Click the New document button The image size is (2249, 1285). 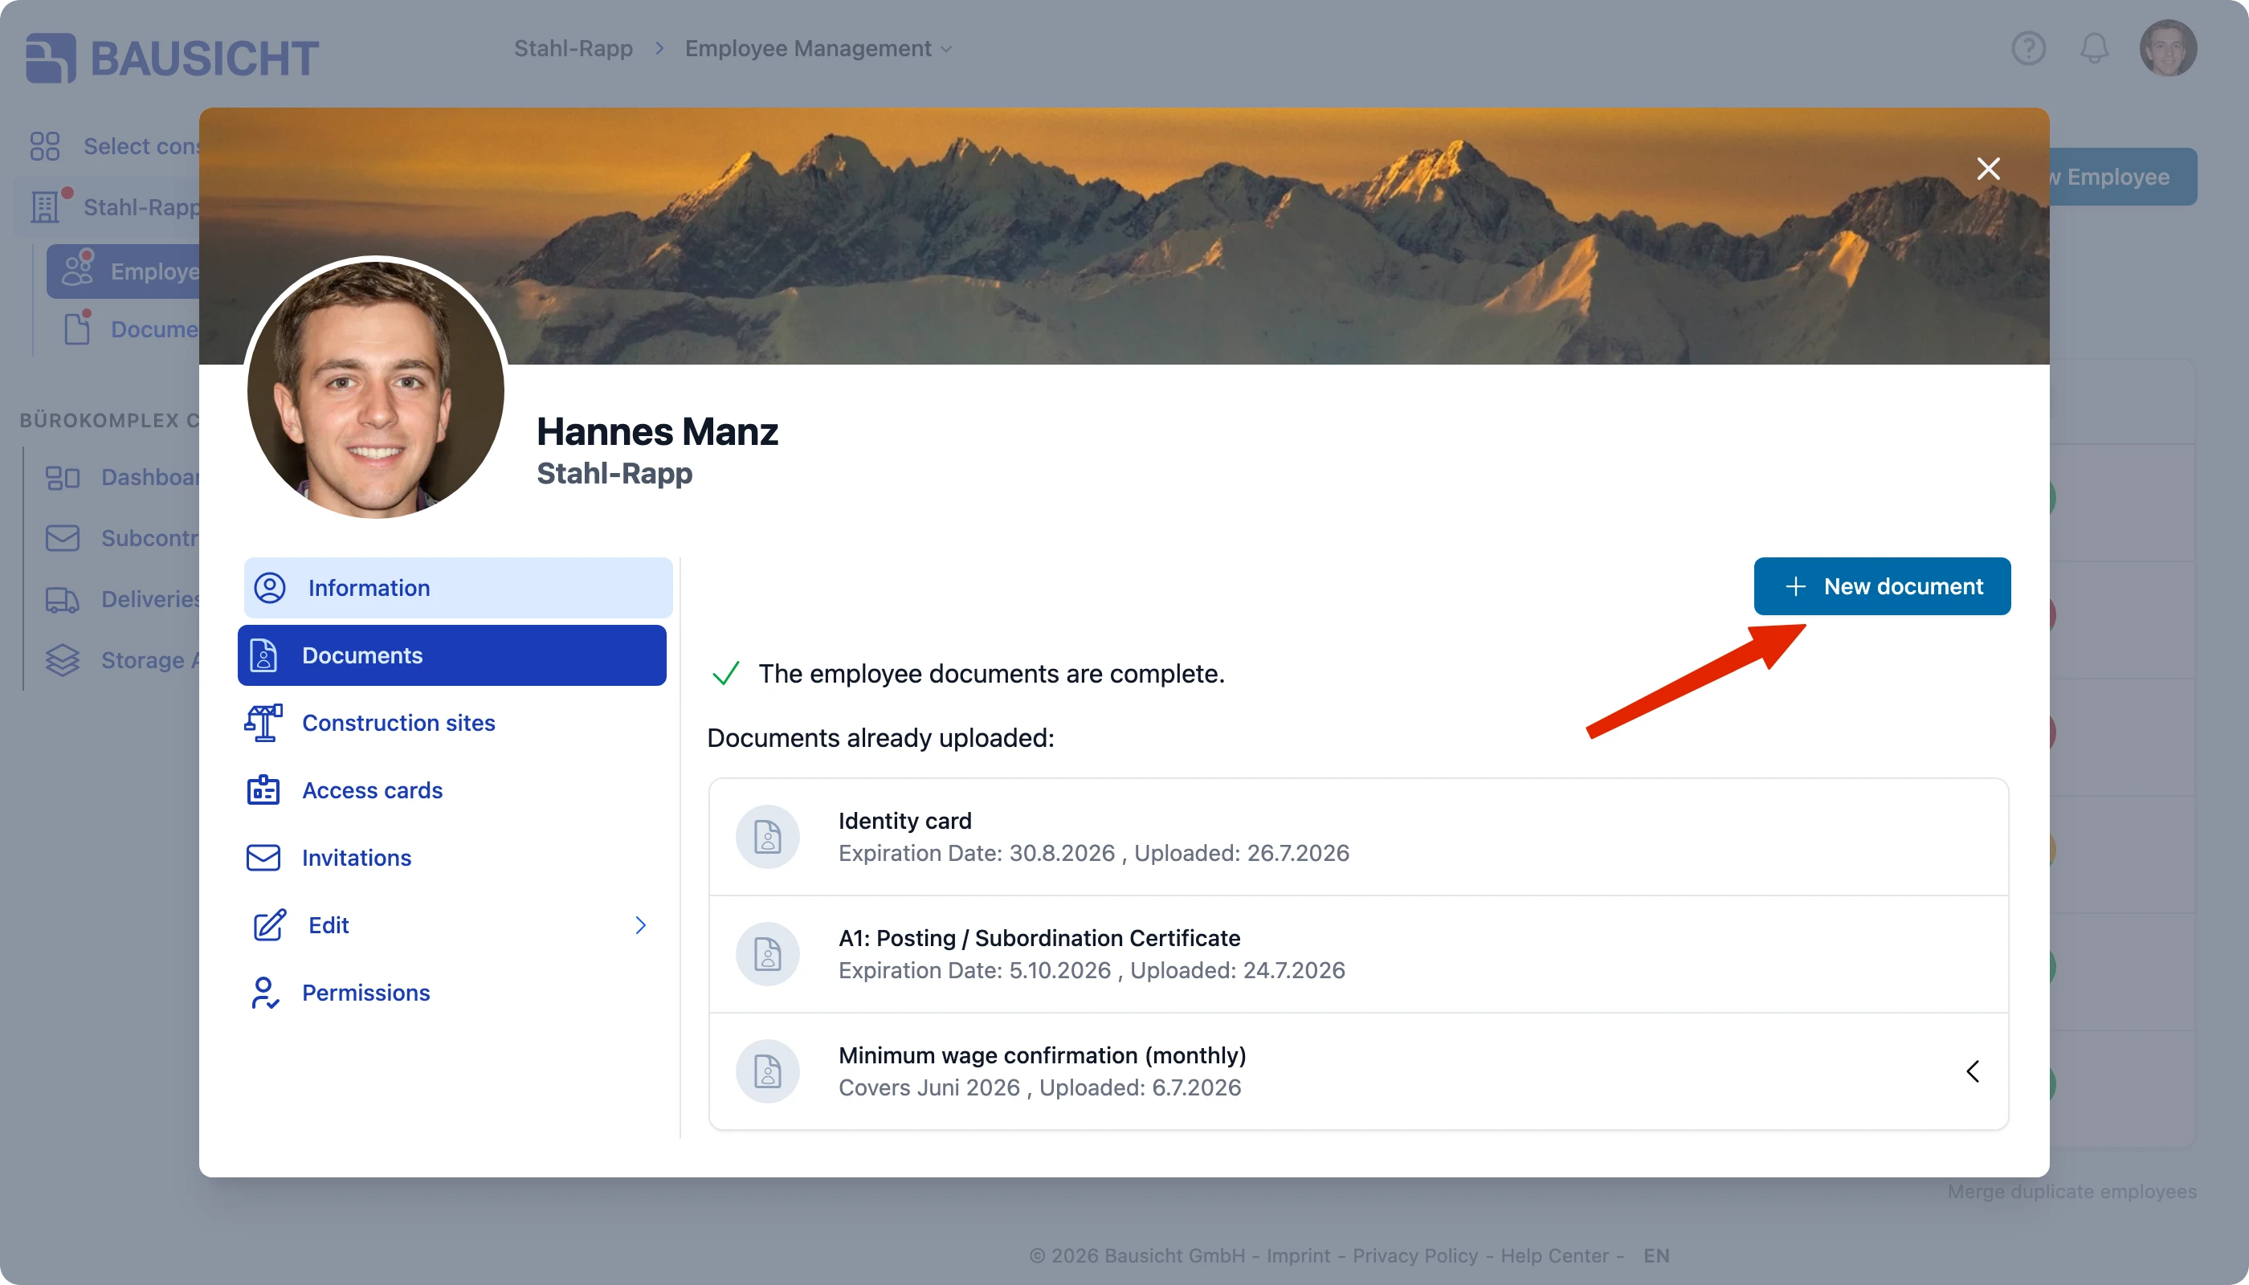pyautogui.click(x=1882, y=587)
